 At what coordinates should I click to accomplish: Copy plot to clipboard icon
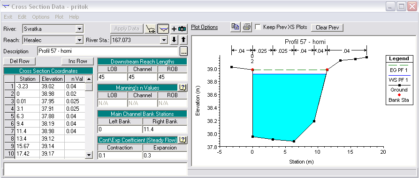236,27
